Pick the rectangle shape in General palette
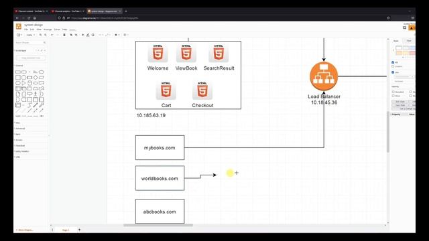 (x=18, y=72)
